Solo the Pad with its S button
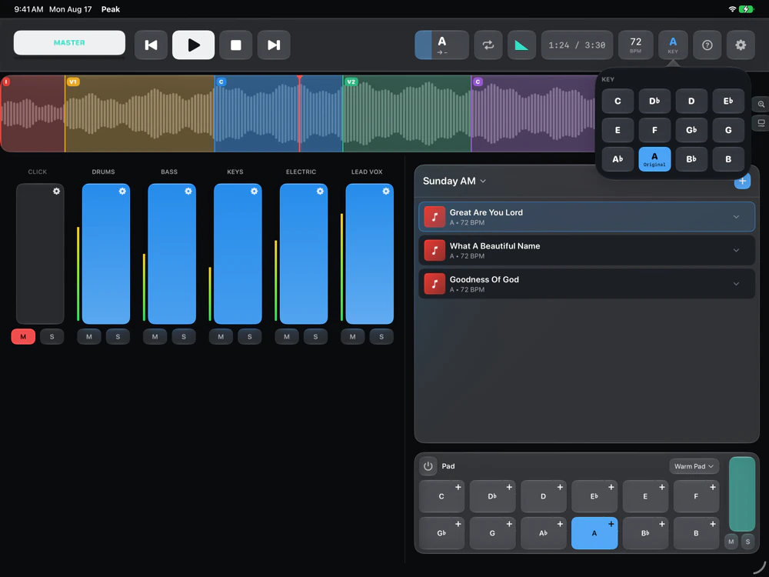Image resolution: width=769 pixels, height=577 pixels. (x=748, y=542)
